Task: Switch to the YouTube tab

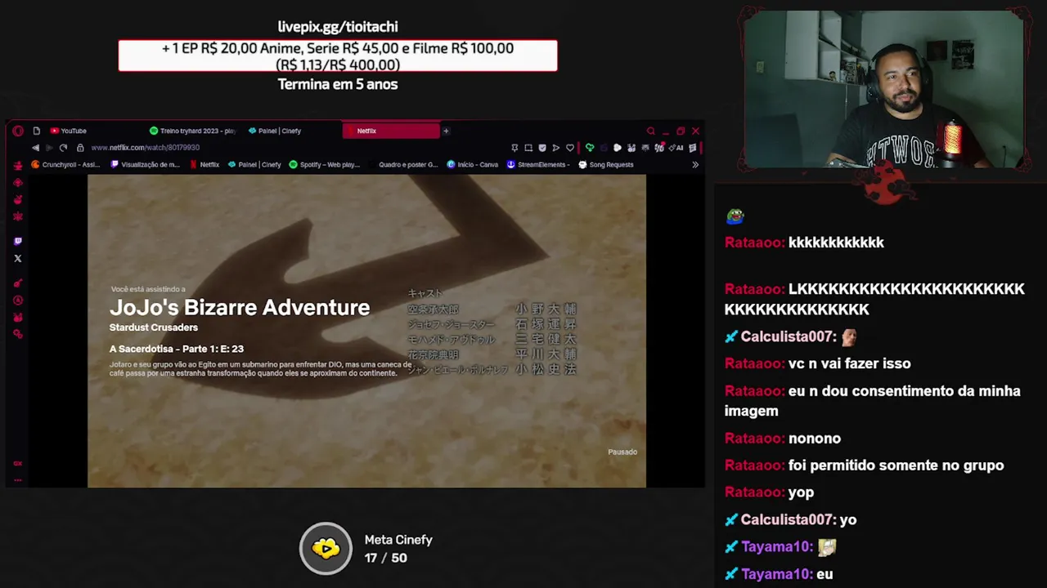Action: click(x=69, y=131)
